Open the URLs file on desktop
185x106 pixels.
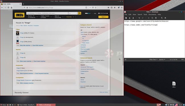click(174, 85)
